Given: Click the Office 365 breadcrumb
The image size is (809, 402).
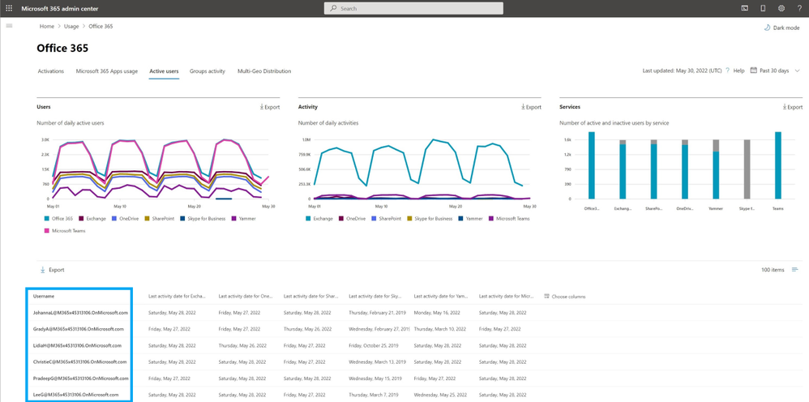Looking at the screenshot, I should click(x=101, y=26).
